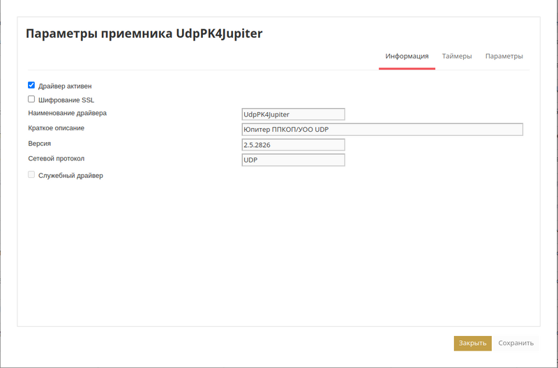Click the Закрыть button
The height and width of the screenshot is (368, 558).
point(472,343)
